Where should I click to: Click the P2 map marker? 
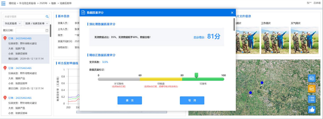pyautogui.click(x=251, y=93)
